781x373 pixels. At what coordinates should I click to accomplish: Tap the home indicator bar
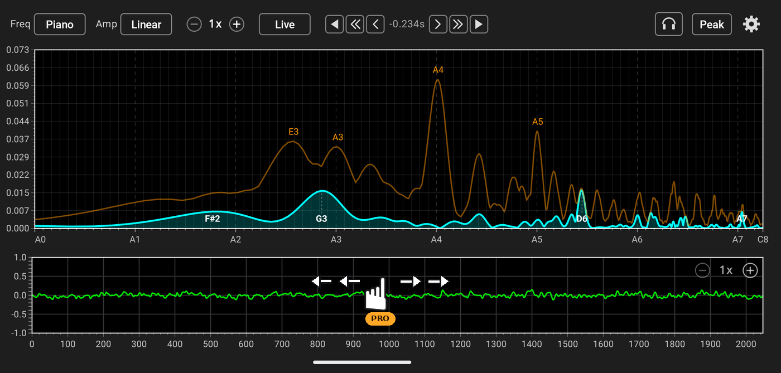(362, 362)
